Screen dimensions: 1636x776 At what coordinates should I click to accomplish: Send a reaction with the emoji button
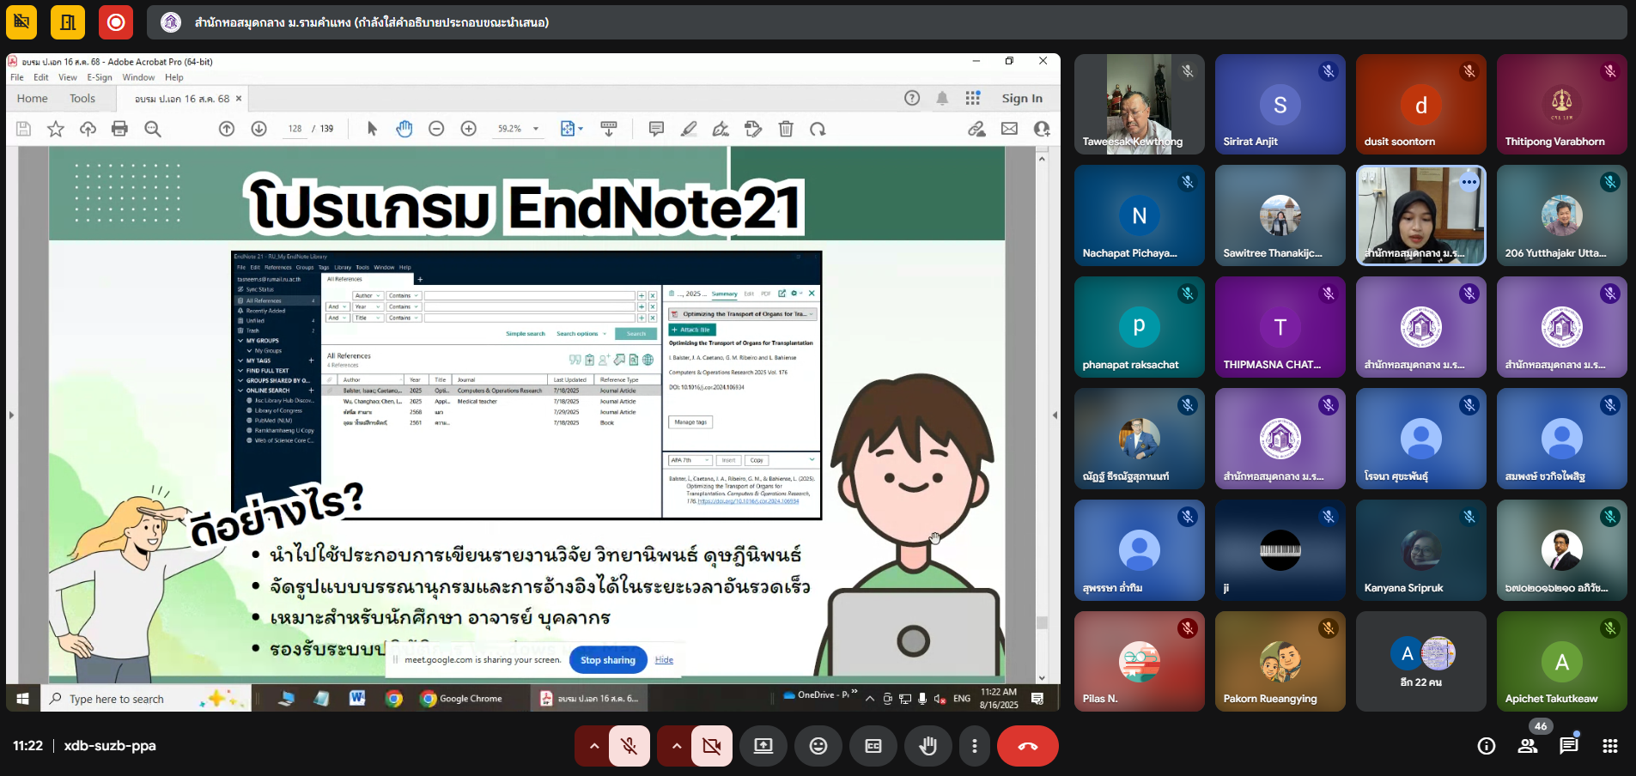tap(818, 746)
